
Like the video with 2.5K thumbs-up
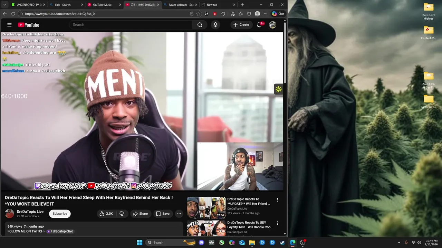click(106, 214)
